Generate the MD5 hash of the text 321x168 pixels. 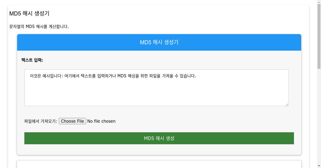coord(159,138)
